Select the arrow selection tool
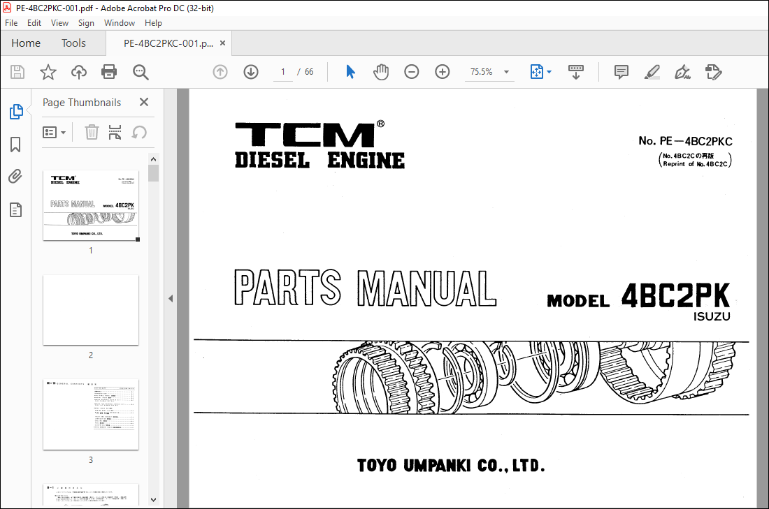769x509 pixels. (350, 72)
